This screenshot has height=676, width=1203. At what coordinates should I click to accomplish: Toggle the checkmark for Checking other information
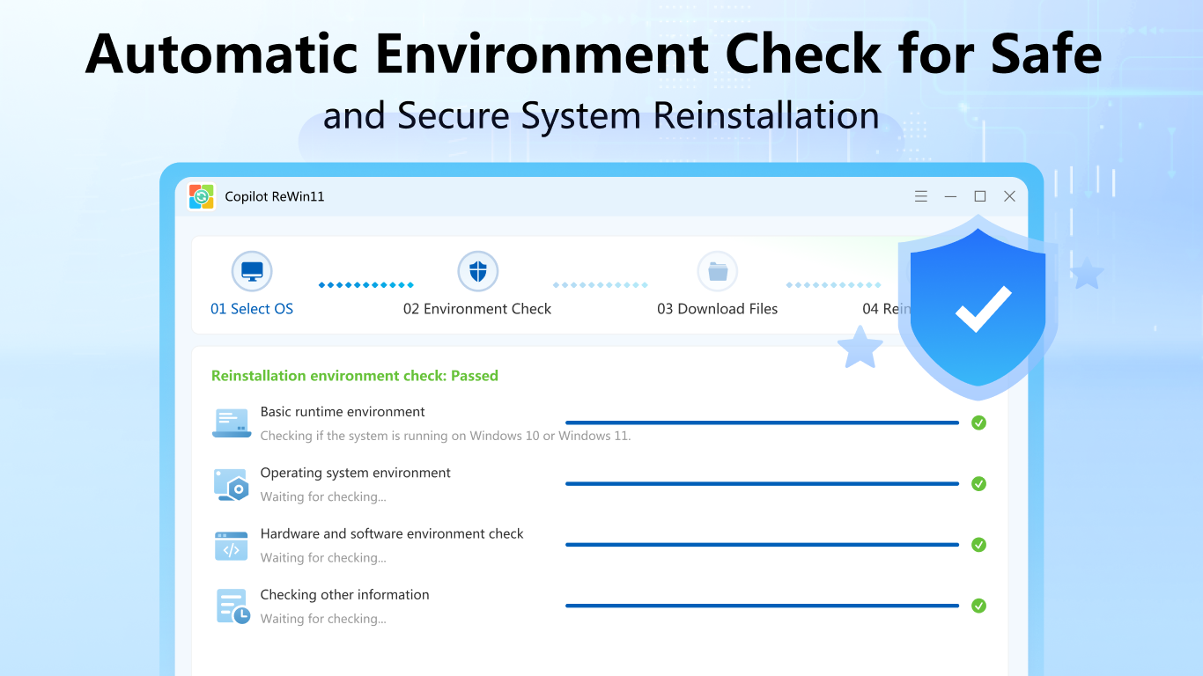click(x=978, y=606)
